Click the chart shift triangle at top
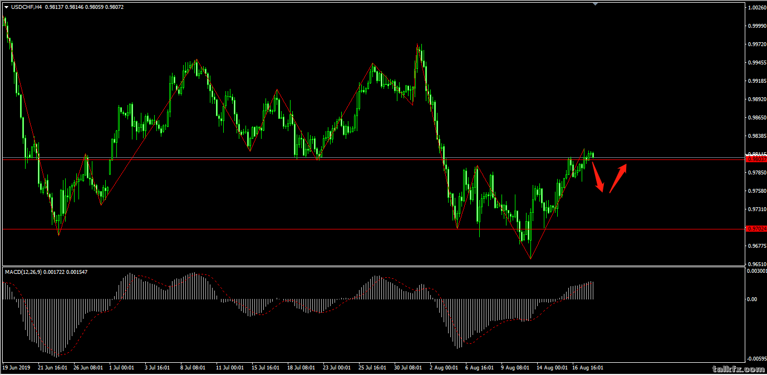767x375 pixels. [x=596, y=4]
